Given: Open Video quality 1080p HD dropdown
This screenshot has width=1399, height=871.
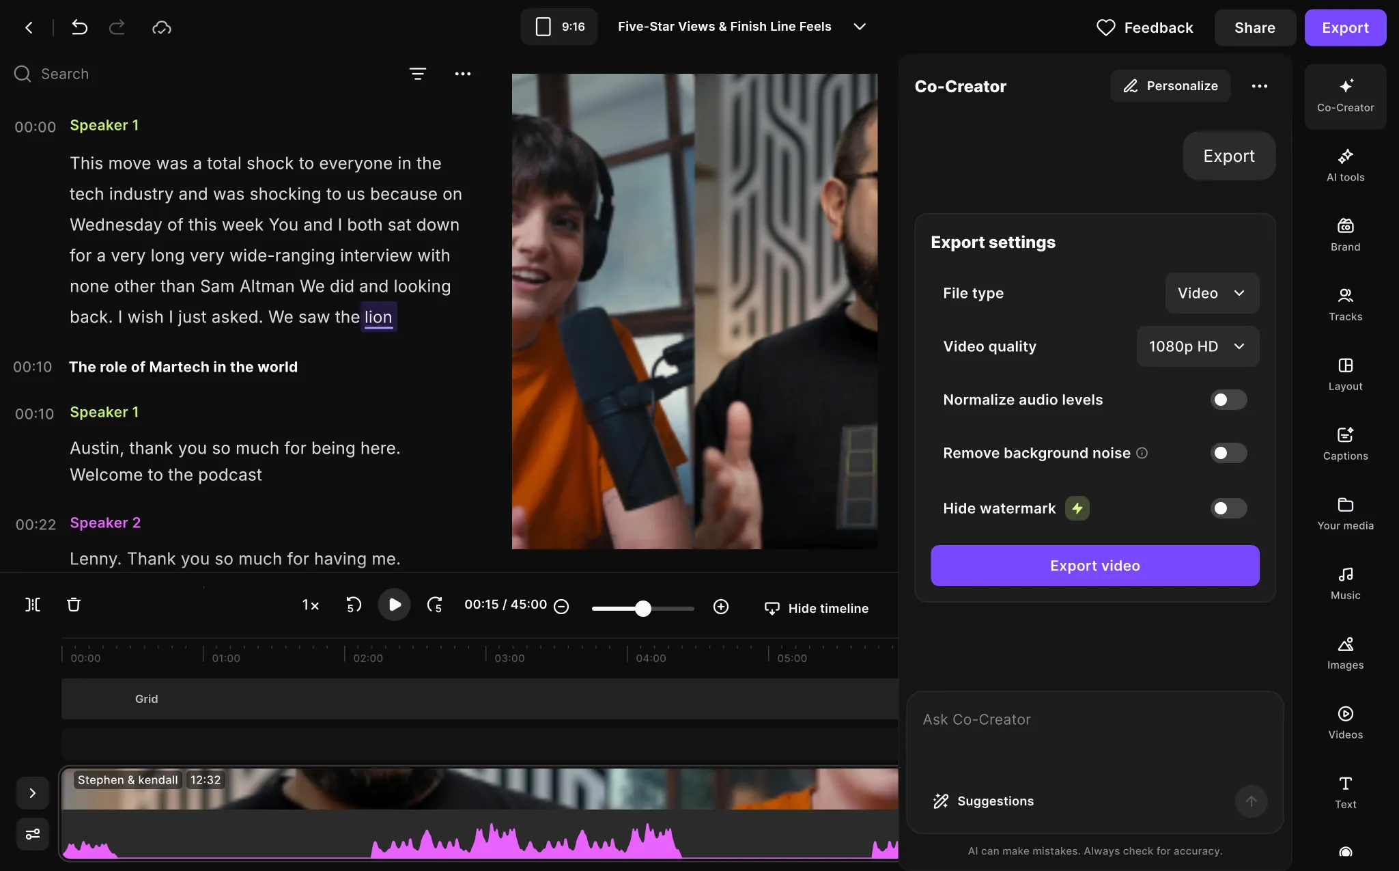Looking at the screenshot, I should 1198,346.
